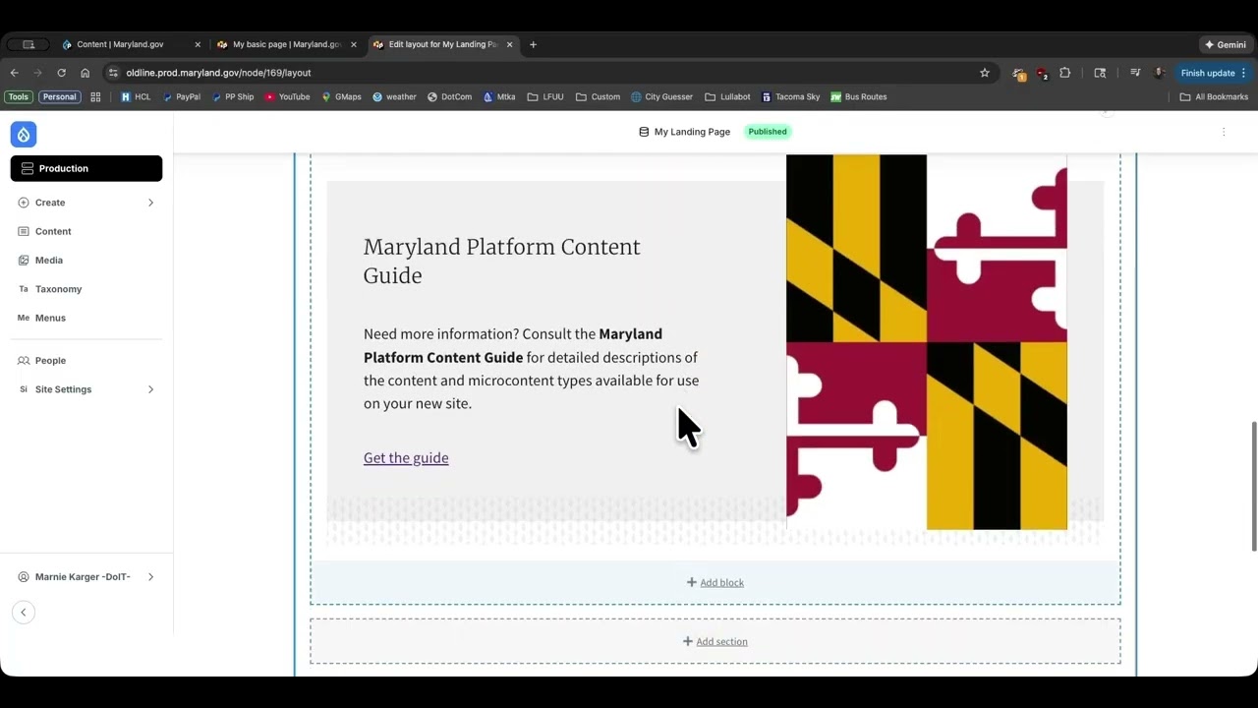1258x708 pixels.
Task: Open the LFUU bookmark folder
Action: (x=545, y=96)
